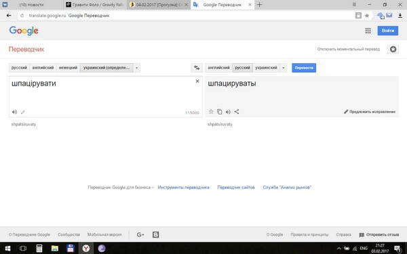The width and height of the screenshot is (407, 254).
Task: Open Инструменты переводчика link
Action: [184, 187]
